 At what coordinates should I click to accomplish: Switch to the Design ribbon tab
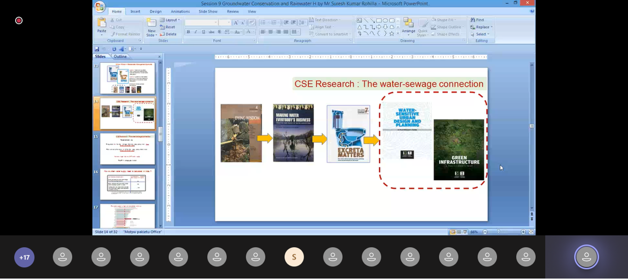[x=155, y=11]
